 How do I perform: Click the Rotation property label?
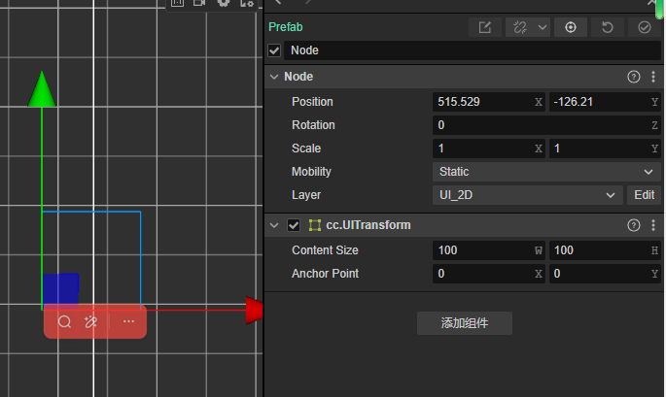(x=313, y=125)
